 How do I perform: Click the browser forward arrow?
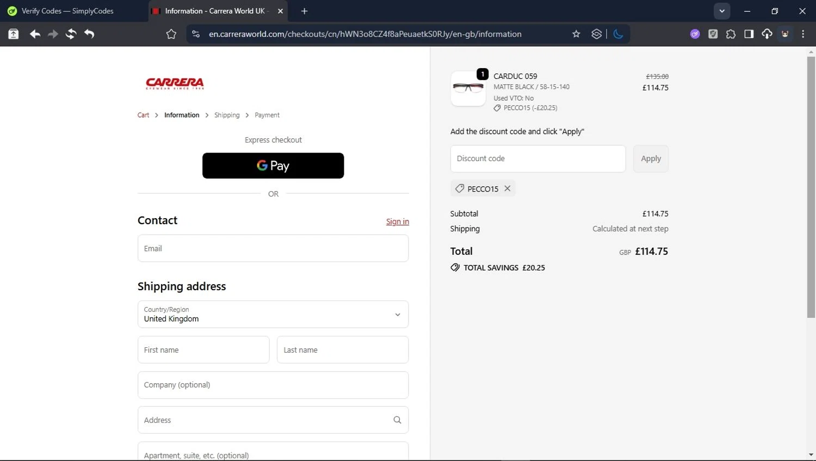53,34
